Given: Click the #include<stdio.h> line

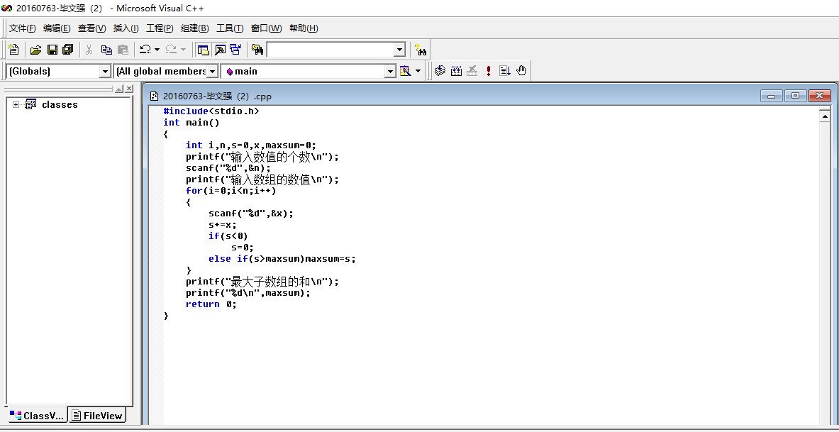Looking at the screenshot, I should click(x=211, y=111).
